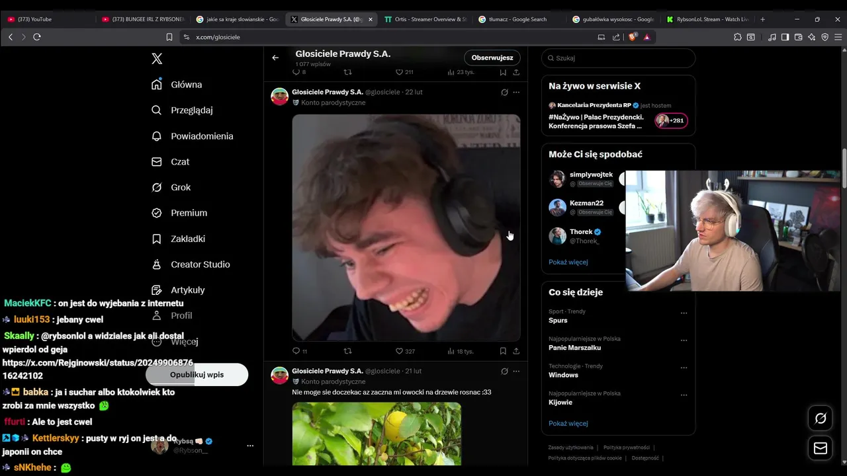Share the 22 lut post

pyautogui.click(x=516, y=351)
